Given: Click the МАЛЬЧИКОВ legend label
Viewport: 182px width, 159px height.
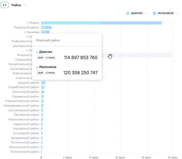Looking at the screenshot, I should [166, 13].
